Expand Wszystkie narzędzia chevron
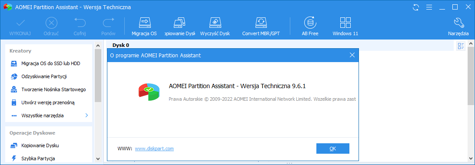475x165 pixels. (86, 115)
